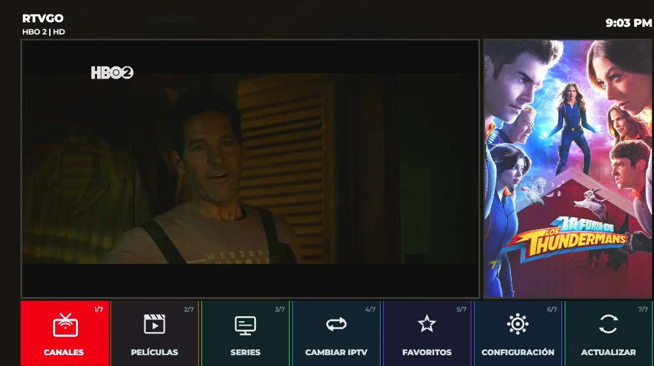Click the 4/7 counter on Cambiar IPTV
The height and width of the screenshot is (366, 654).
point(370,309)
